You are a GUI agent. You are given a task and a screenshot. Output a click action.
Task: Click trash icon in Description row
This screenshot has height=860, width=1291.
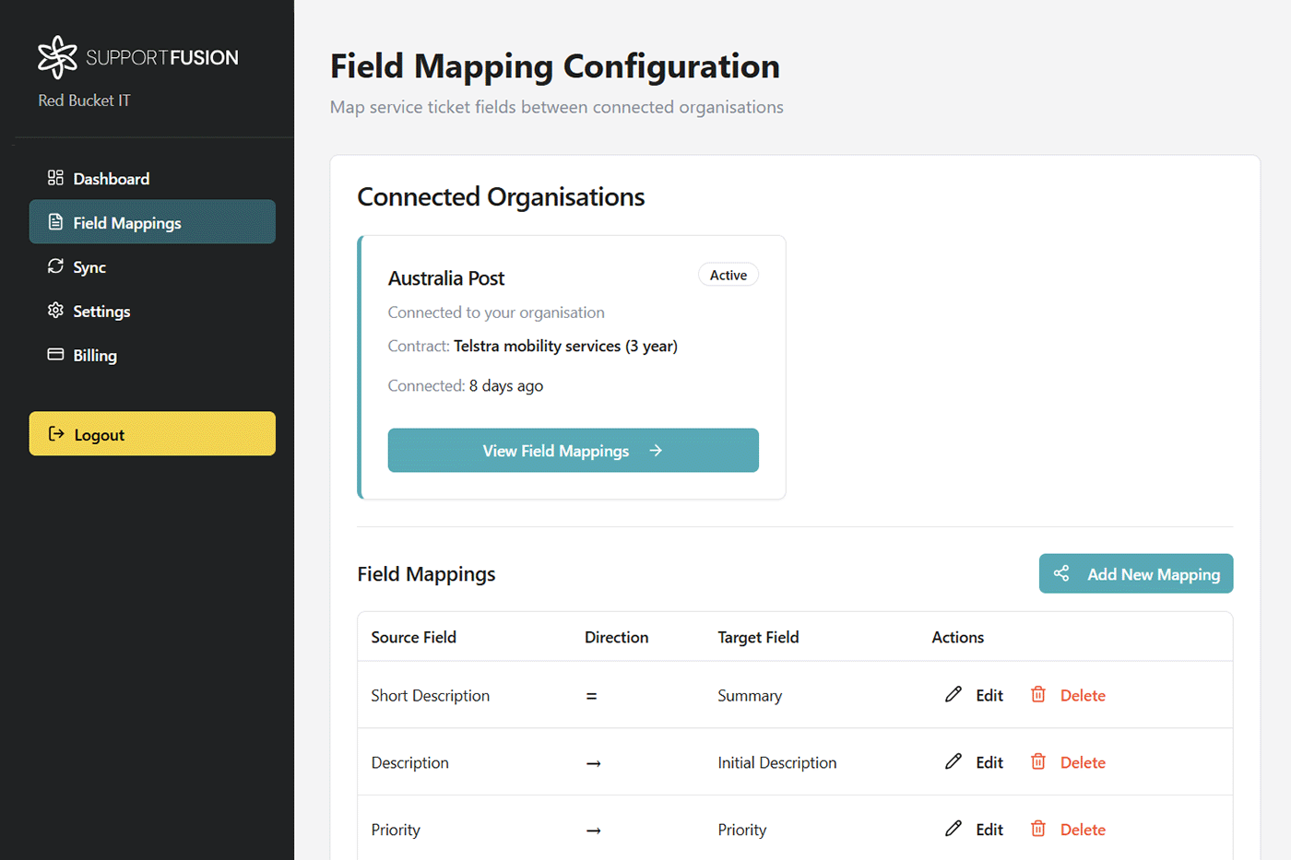[x=1038, y=762]
